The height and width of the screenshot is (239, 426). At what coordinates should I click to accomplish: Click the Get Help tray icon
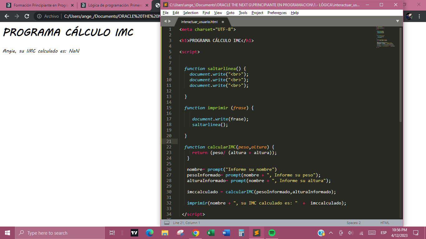(321, 233)
